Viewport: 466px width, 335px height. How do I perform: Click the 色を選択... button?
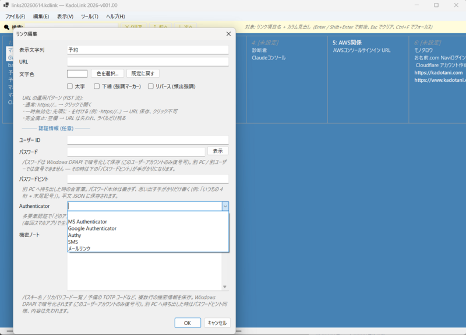(108, 74)
